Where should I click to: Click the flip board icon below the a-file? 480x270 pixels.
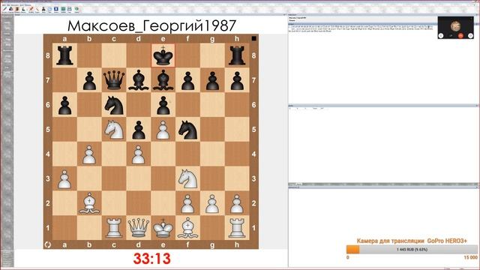click(x=48, y=244)
